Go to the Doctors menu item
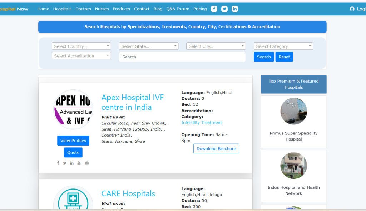This screenshot has width=366, height=211. point(83,9)
